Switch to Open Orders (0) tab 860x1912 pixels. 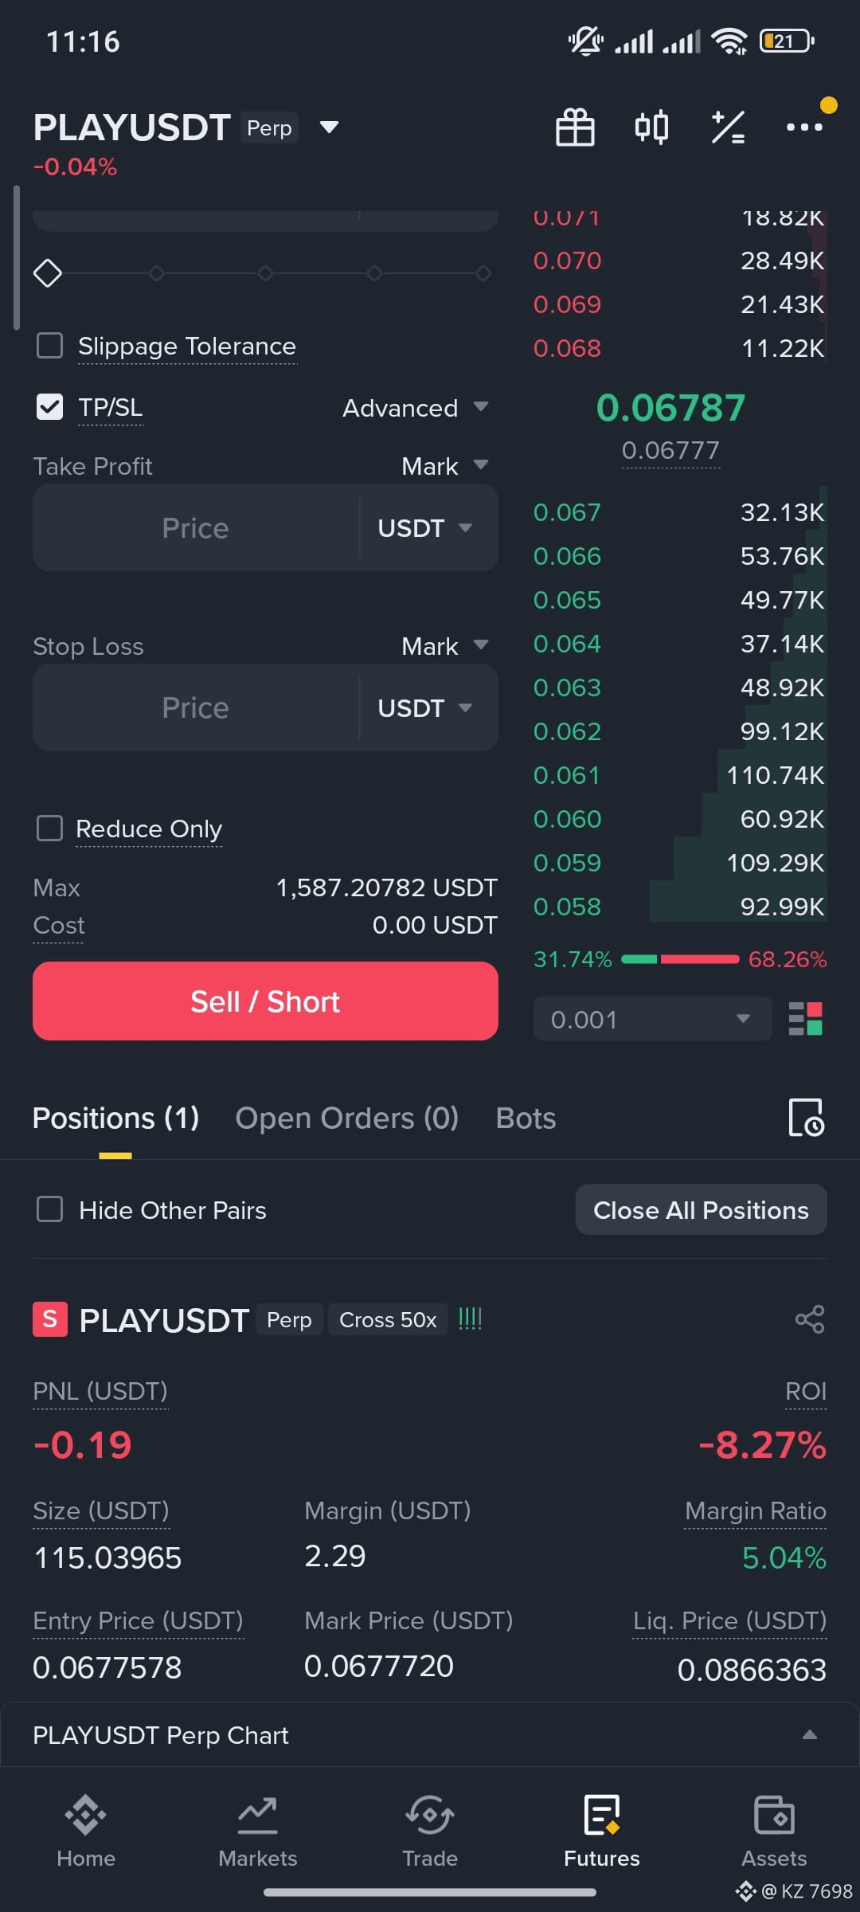(x=347, y=1118)
